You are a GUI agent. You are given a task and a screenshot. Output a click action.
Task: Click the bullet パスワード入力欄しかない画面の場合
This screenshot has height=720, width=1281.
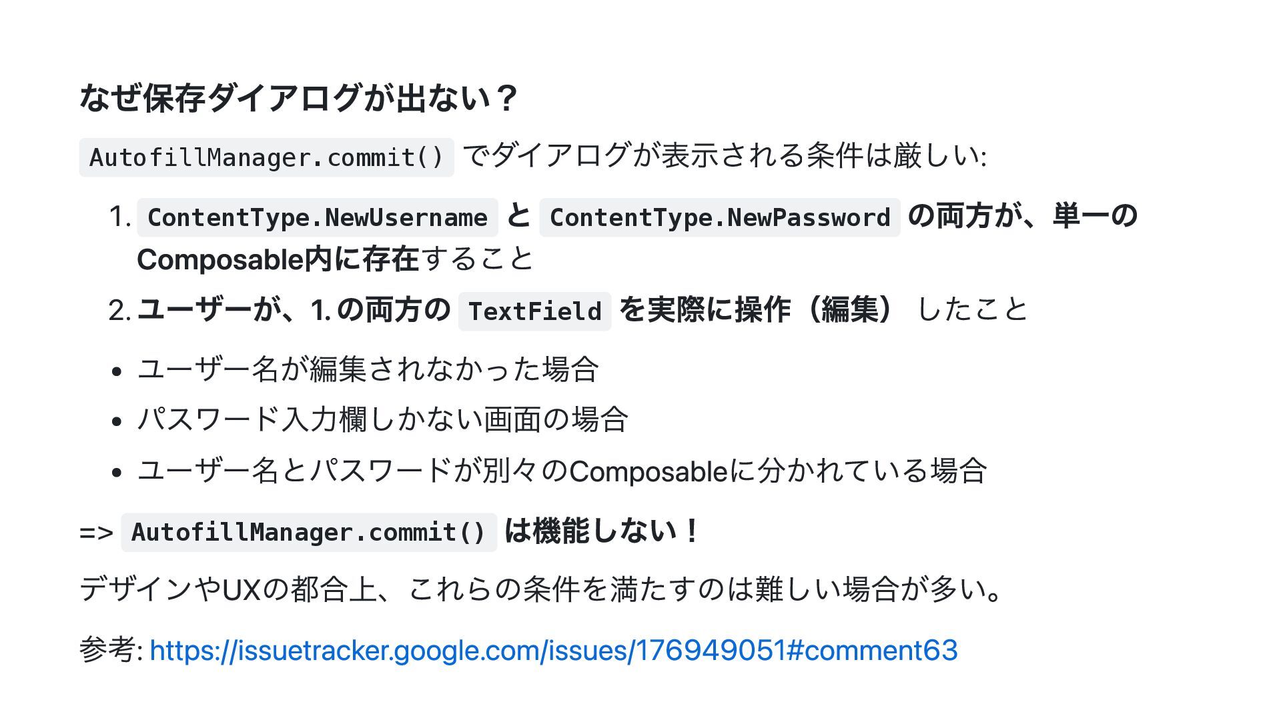382,419
